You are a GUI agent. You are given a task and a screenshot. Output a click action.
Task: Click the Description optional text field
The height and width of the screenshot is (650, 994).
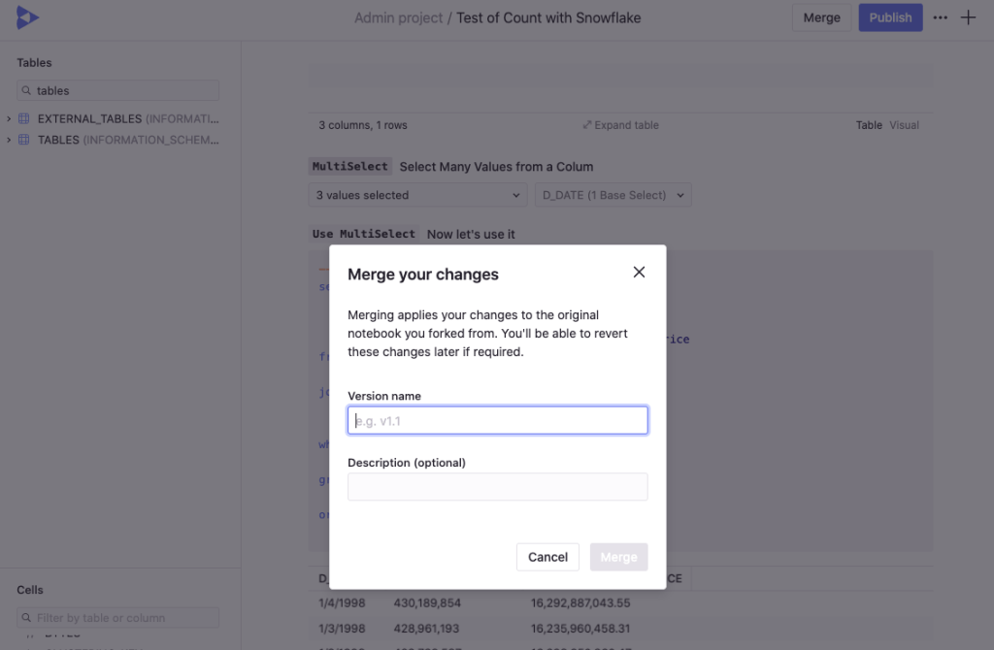coord(497,487)
